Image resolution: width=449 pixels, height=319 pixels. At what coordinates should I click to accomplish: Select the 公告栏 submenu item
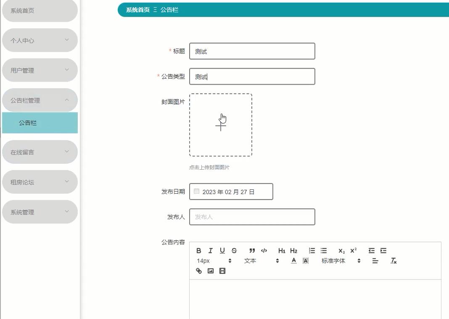coord(40,122)
